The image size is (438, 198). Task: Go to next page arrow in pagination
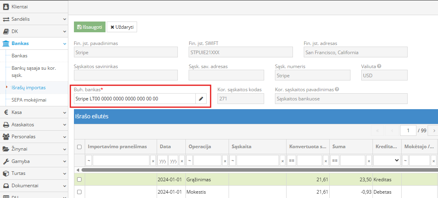(x=434, y=131)
